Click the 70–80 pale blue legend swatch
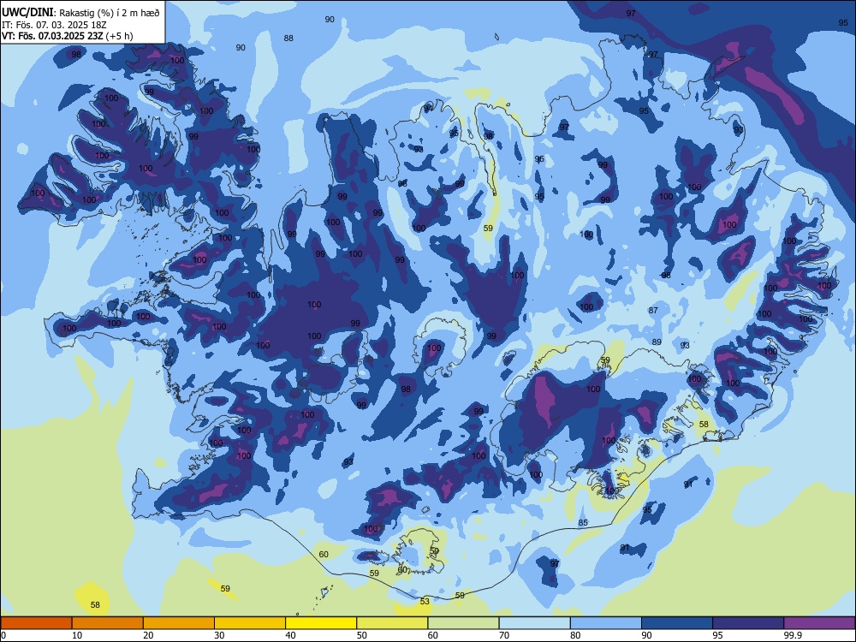This screenshot has height=642, width=856. tap(534, 623)
